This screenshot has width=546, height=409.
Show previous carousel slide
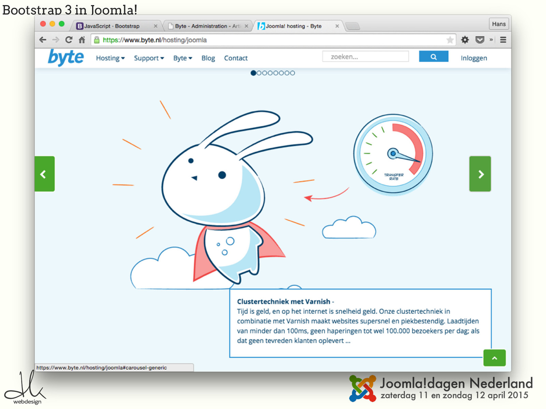(44, 174)
